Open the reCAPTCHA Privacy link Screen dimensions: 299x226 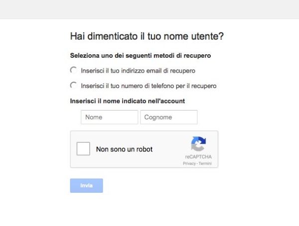[189, 163]
